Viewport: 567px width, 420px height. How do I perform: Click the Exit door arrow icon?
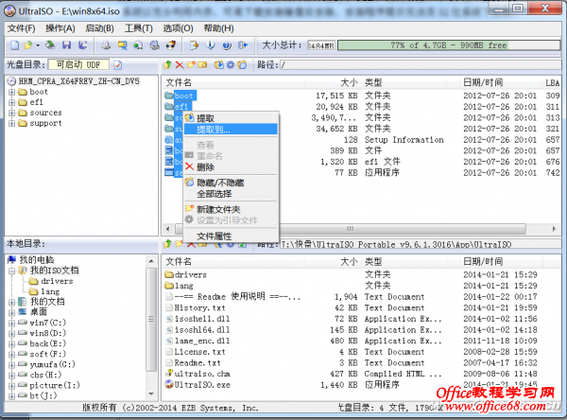coord(243,45)
